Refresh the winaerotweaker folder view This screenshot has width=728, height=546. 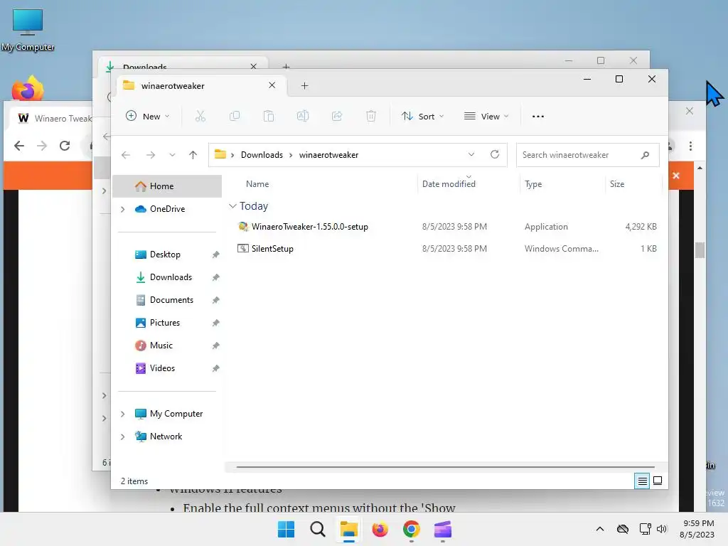coord(495,154)
